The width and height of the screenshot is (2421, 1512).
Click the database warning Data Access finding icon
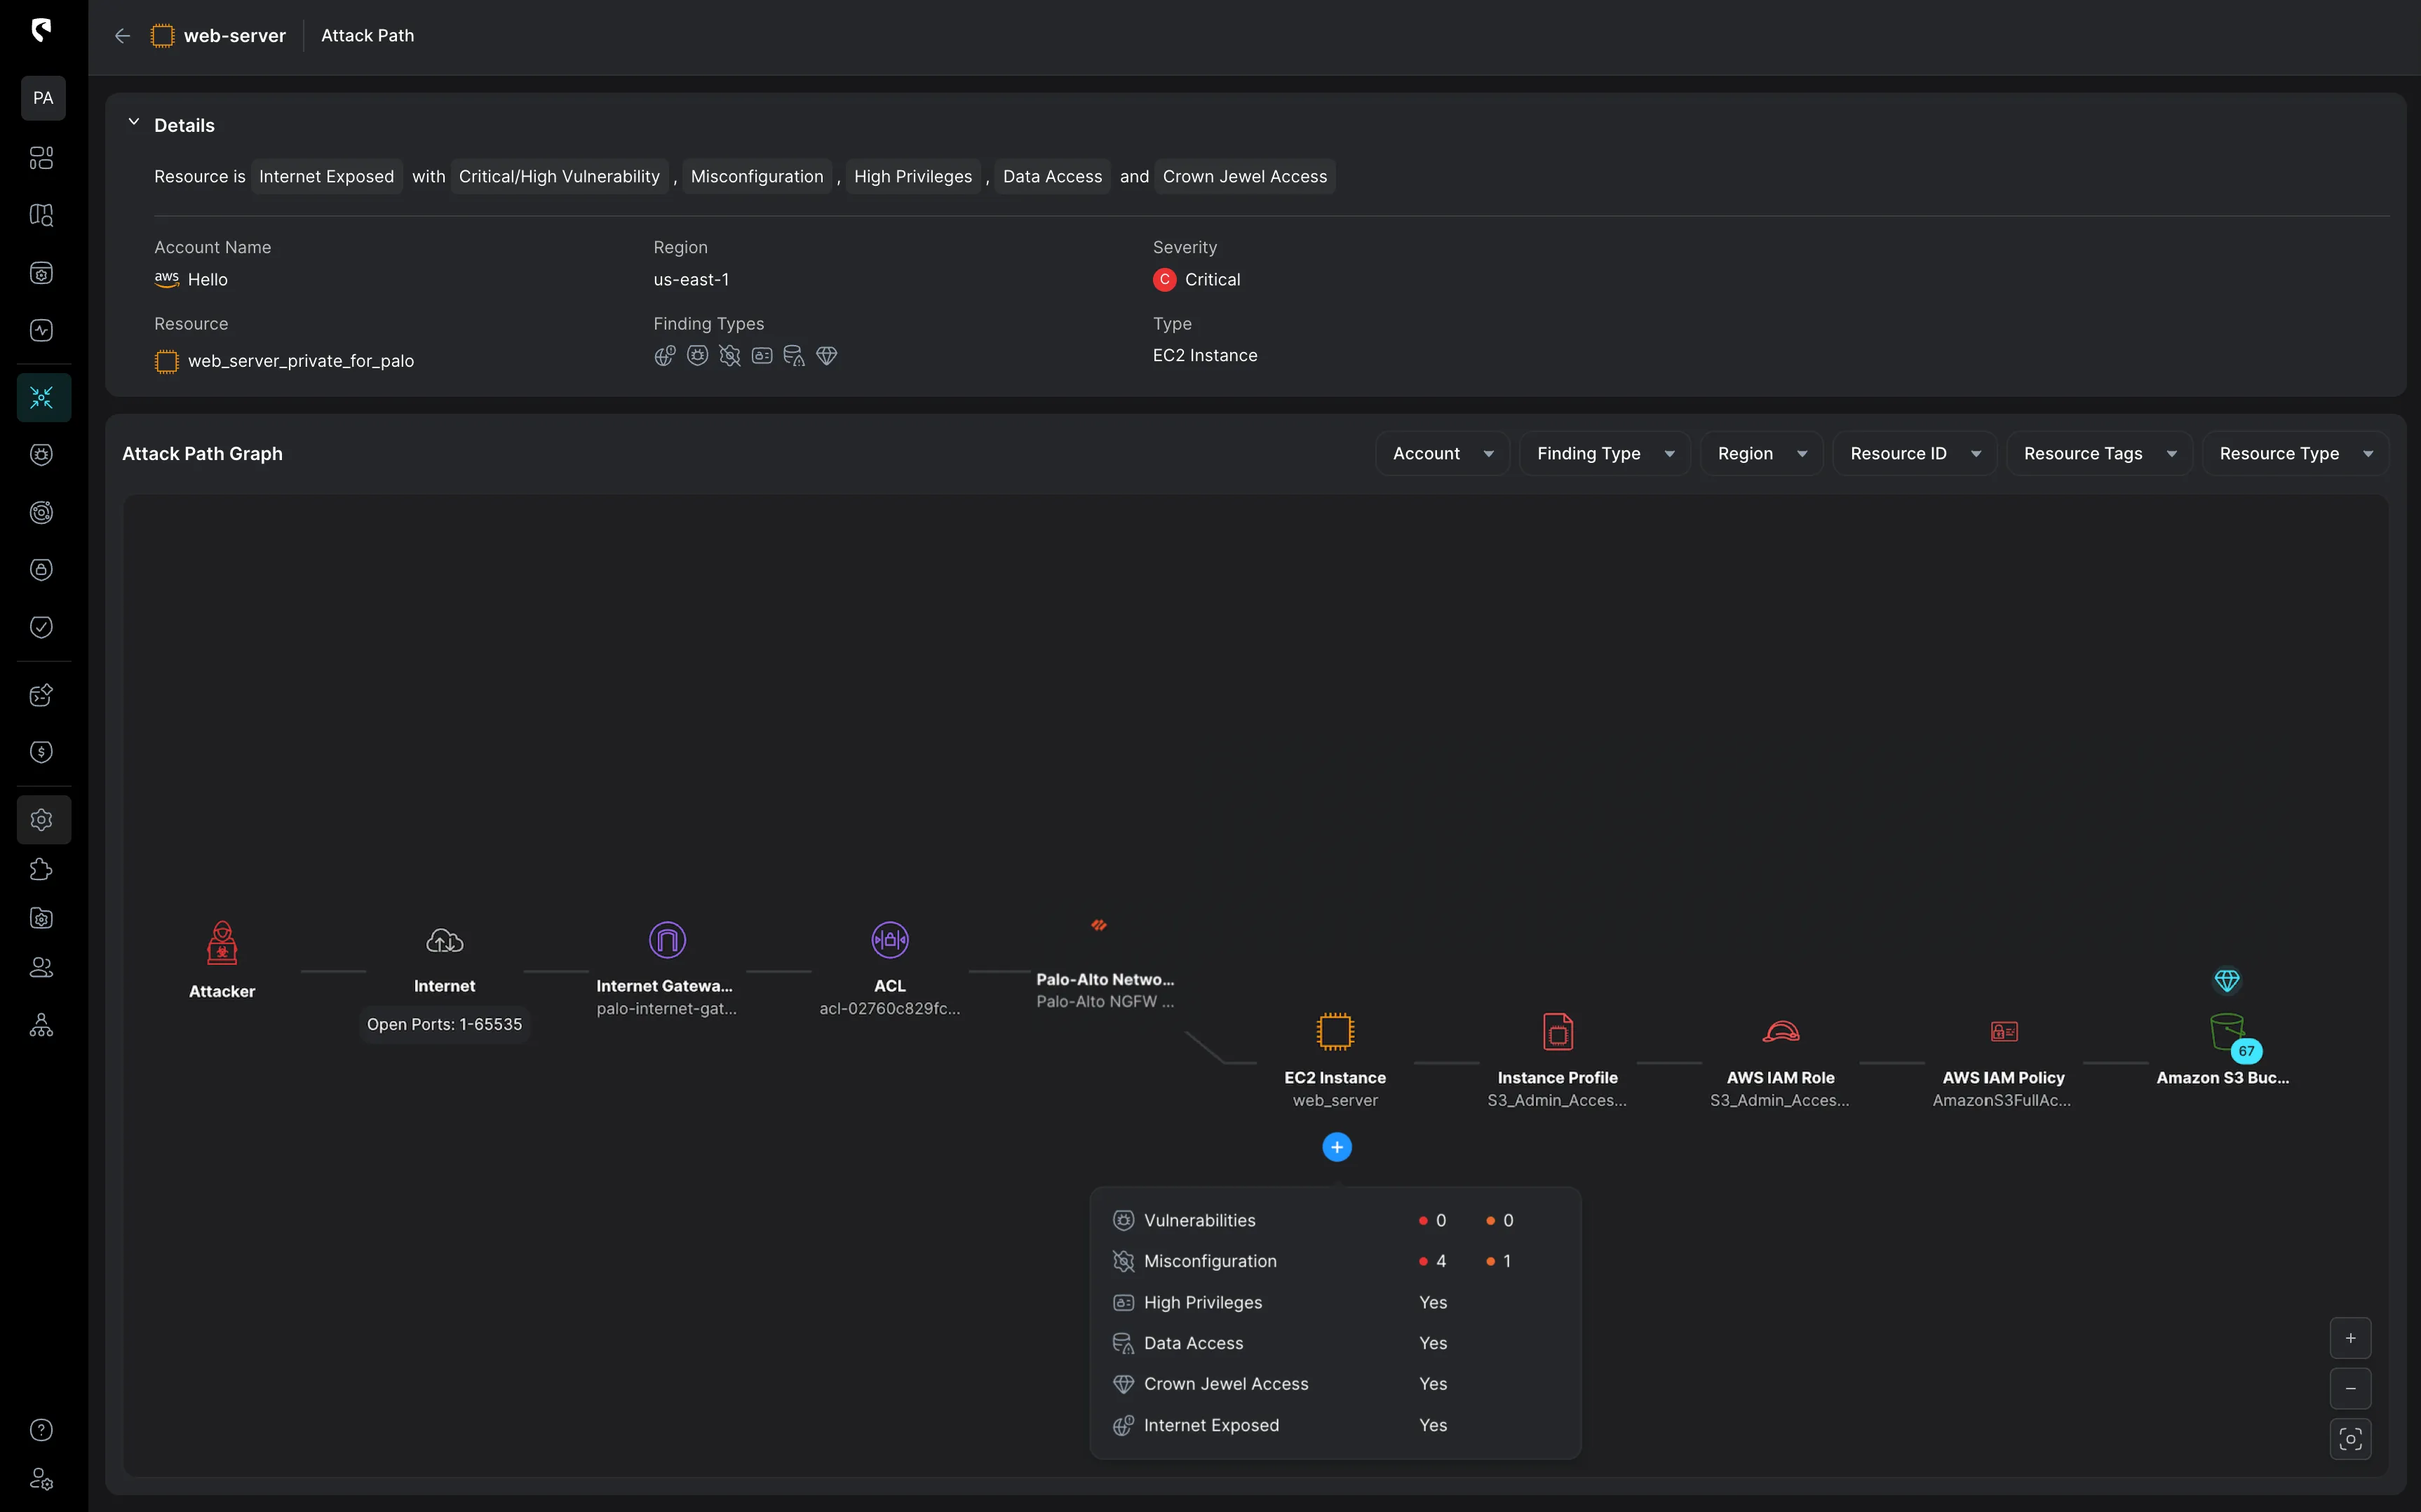point(794,356)
